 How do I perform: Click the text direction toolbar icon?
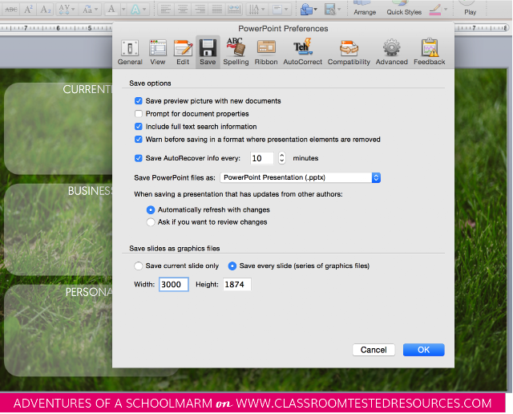[254, 9]
